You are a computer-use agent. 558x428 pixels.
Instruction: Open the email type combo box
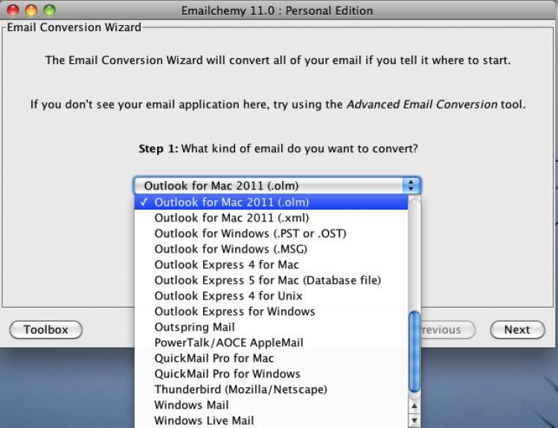(x=278, y=186)
